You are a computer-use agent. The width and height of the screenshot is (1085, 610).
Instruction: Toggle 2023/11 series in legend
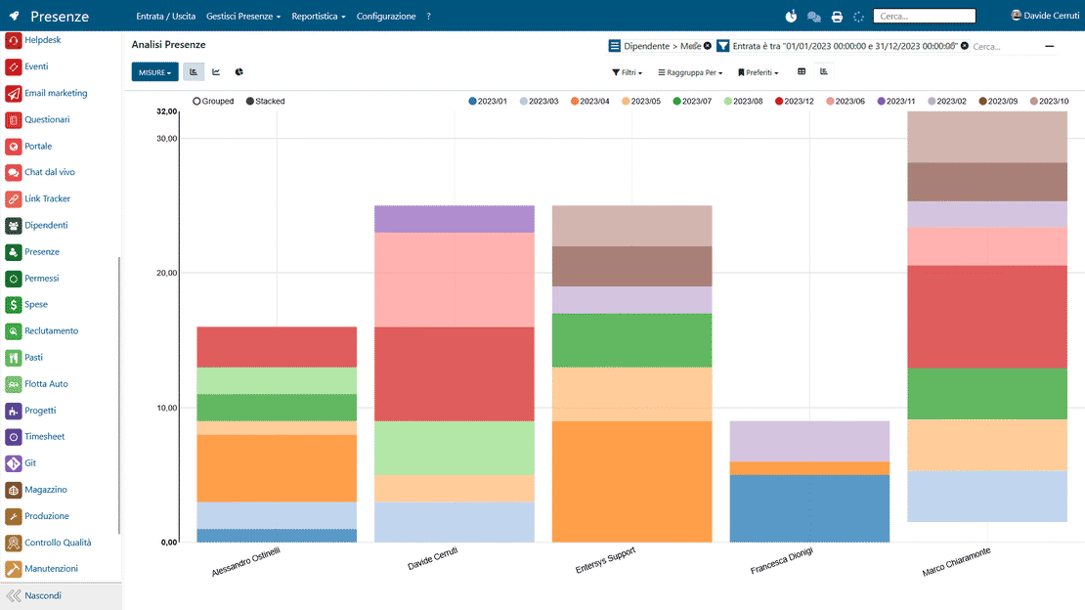click(895, 101)
